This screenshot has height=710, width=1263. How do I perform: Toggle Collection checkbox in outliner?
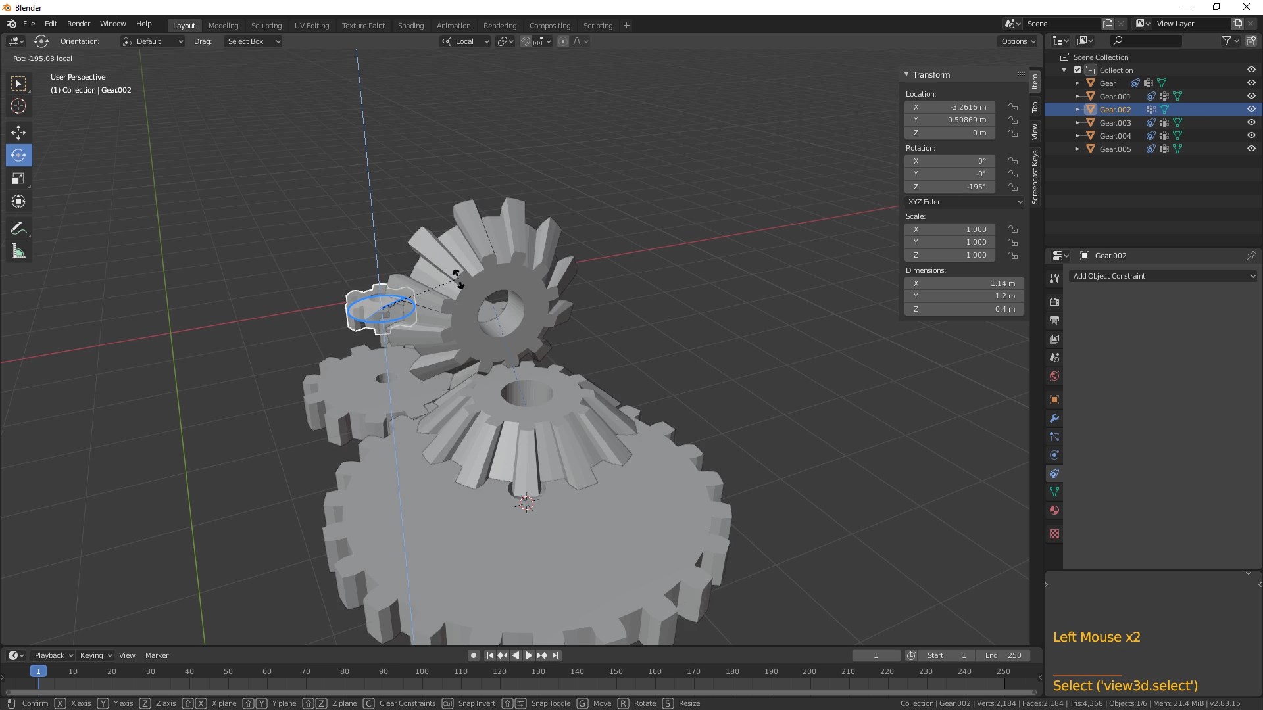coord(1077,70)
